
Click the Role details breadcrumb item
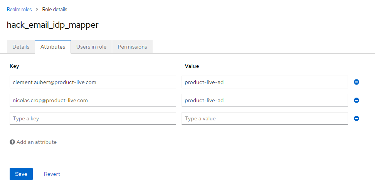click(x=54, y=9)
